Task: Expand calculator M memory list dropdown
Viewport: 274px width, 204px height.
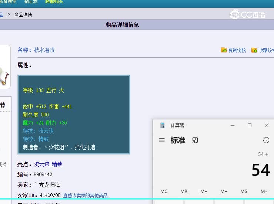Action: coord(264,191)
